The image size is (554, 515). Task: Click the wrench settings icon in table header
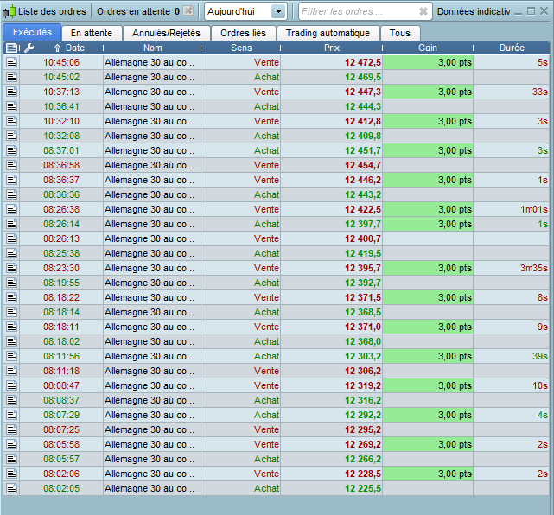28,48
